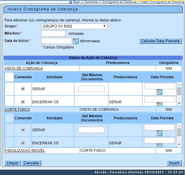Image resolution: width=185 pixels, height=175 pixels.
Task: Click SIM in the VISITA DE COBRANCA row
Action: click(169, 68)
